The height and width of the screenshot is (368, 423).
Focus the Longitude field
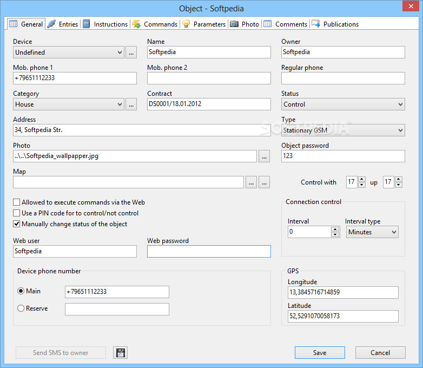(343, 292)
